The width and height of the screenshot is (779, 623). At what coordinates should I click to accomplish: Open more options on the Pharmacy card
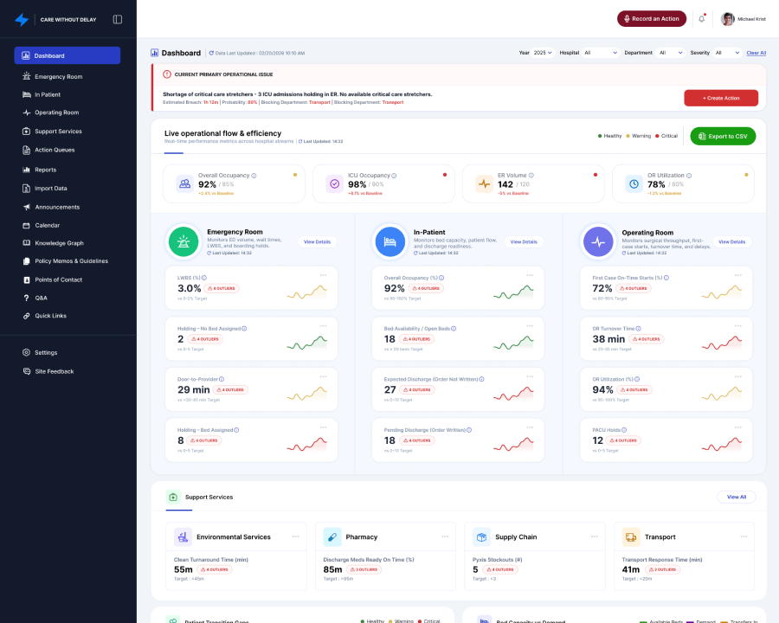445,536
